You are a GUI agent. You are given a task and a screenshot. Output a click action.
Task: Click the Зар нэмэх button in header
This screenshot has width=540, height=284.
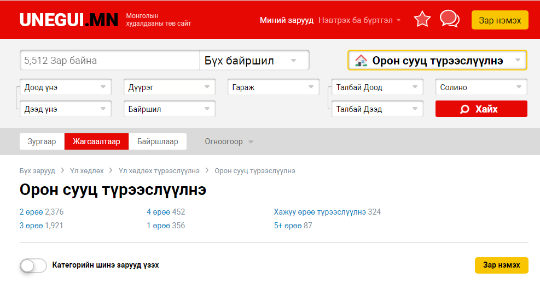pyautogui.click(x=500, y=20)
